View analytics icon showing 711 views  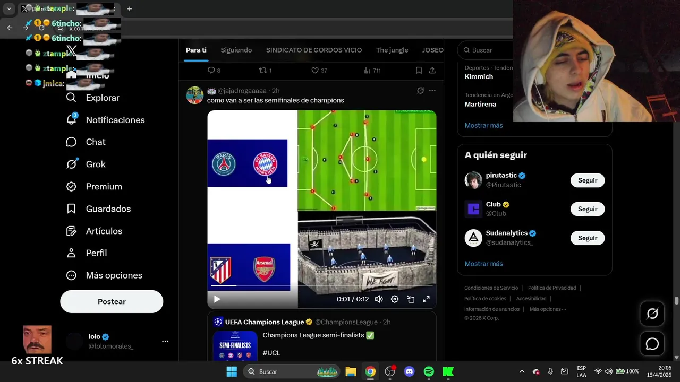(x=372, y=70)
